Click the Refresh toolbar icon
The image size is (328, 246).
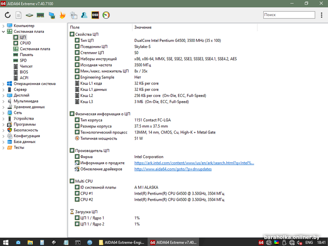pyautogui.click(x=7, y=15)
